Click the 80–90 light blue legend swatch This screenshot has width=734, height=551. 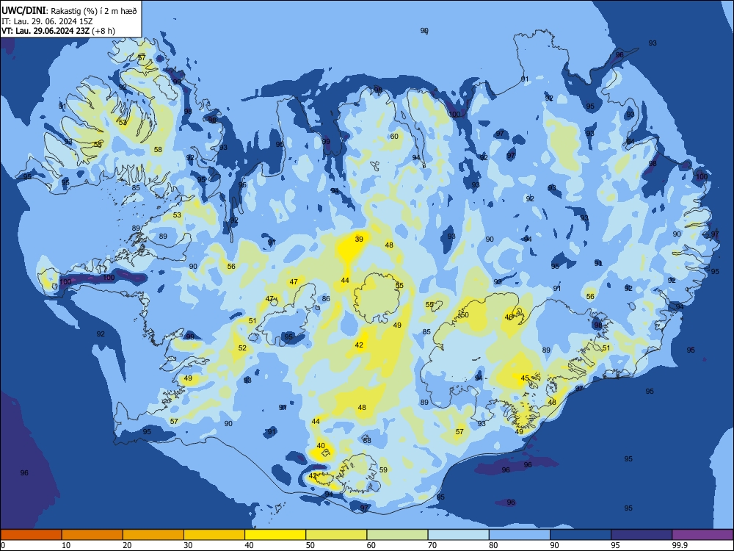point(520,535)
